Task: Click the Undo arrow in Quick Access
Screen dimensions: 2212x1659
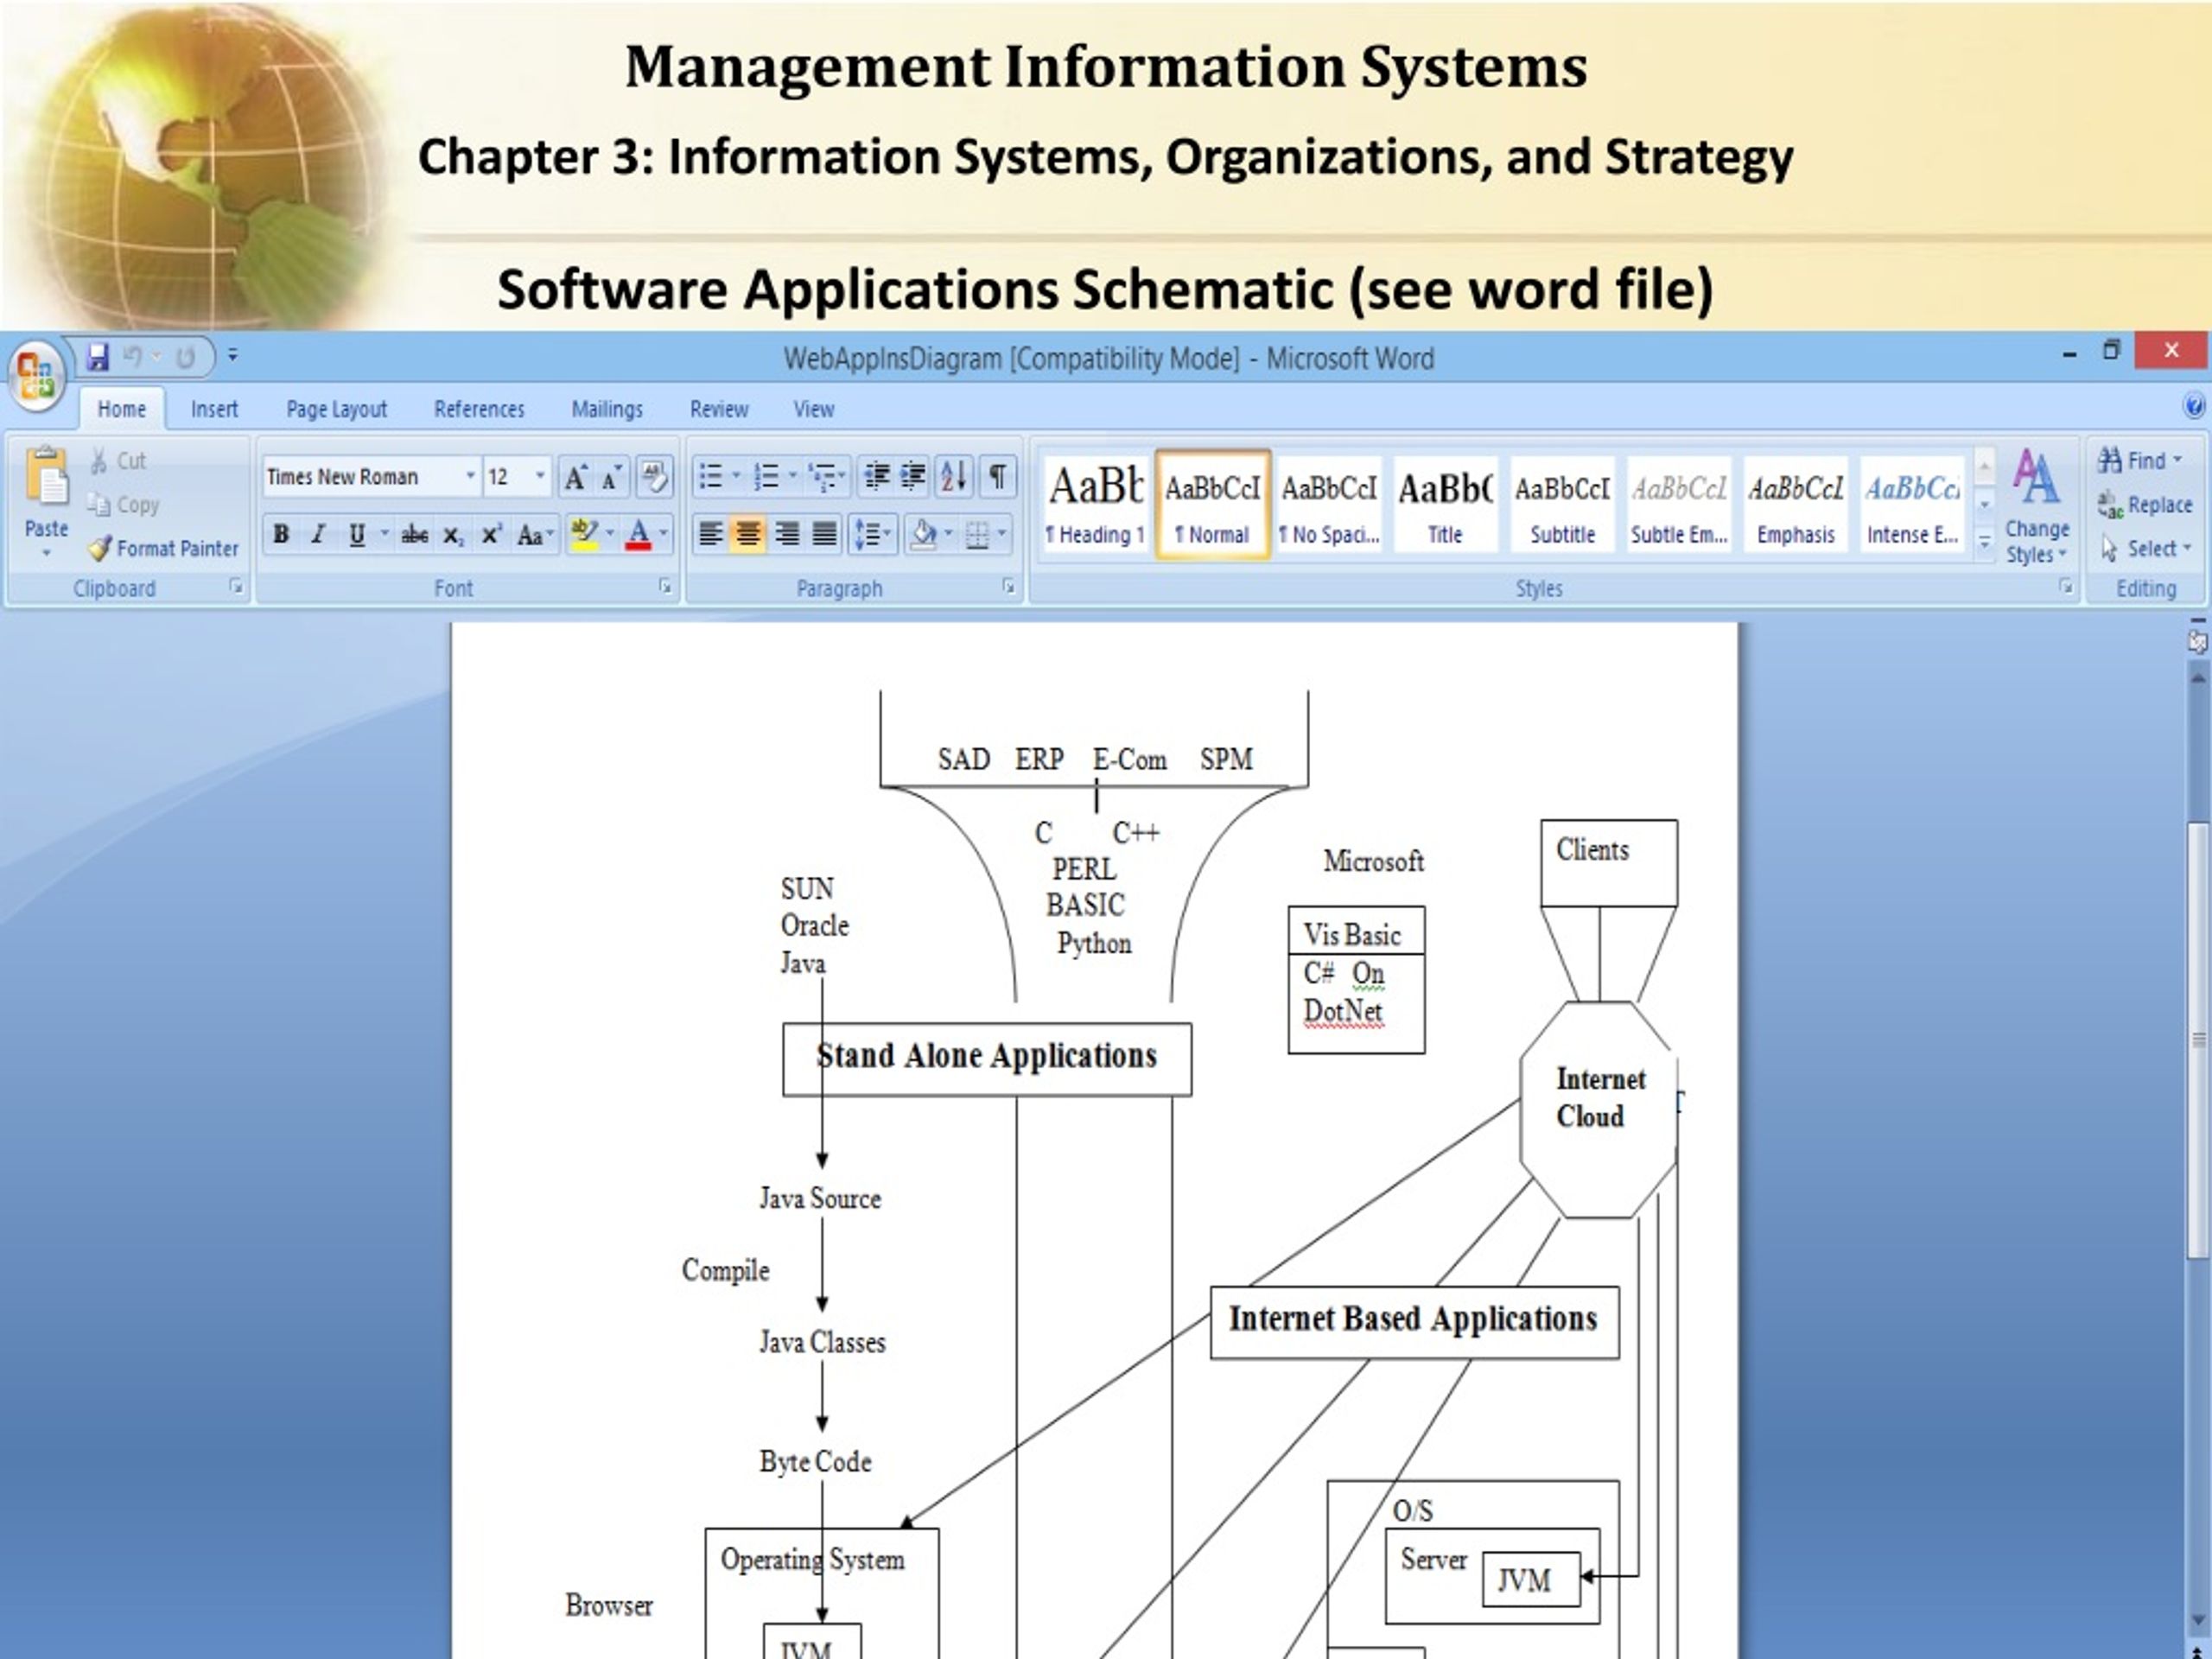Action: pyautogui.click(x=133, y=357)
